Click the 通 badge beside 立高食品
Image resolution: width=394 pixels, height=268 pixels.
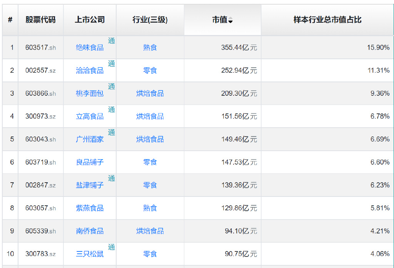pos(112,110)
